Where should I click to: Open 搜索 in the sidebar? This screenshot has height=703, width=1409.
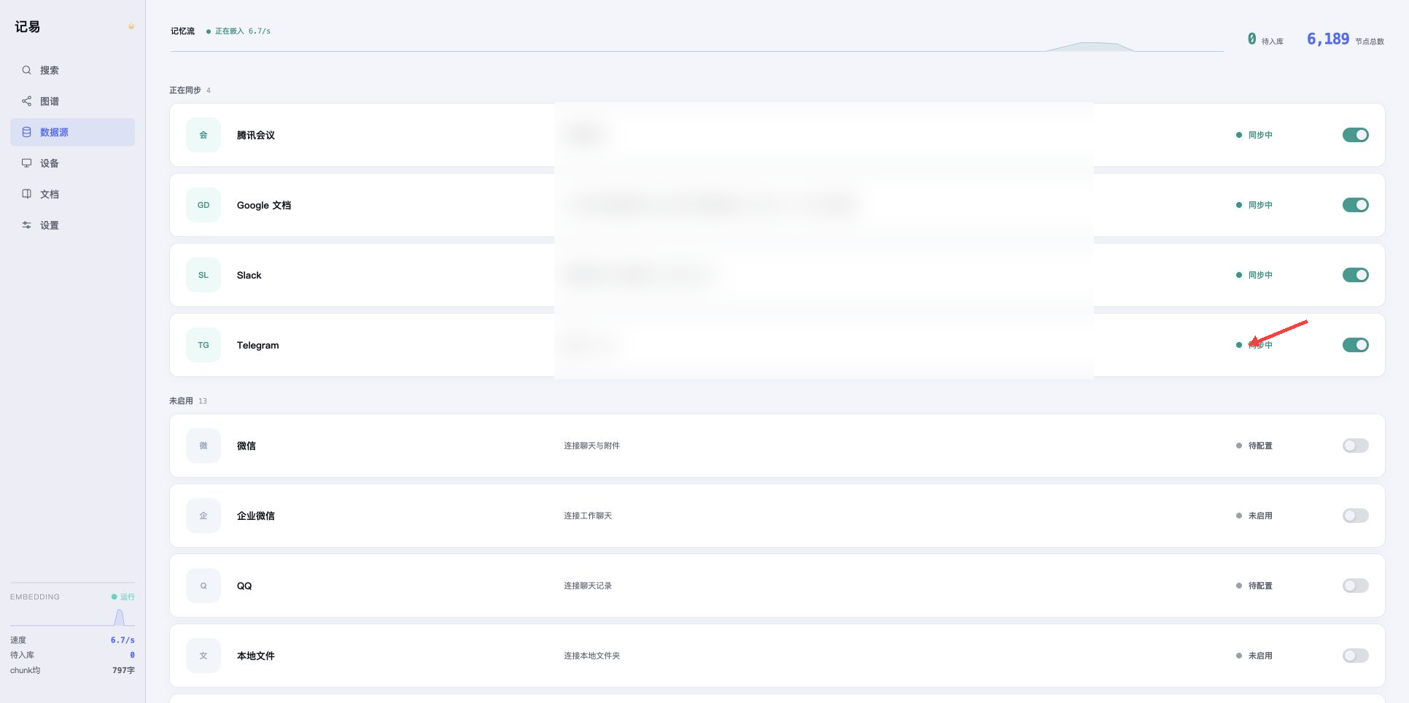(72, 70)
